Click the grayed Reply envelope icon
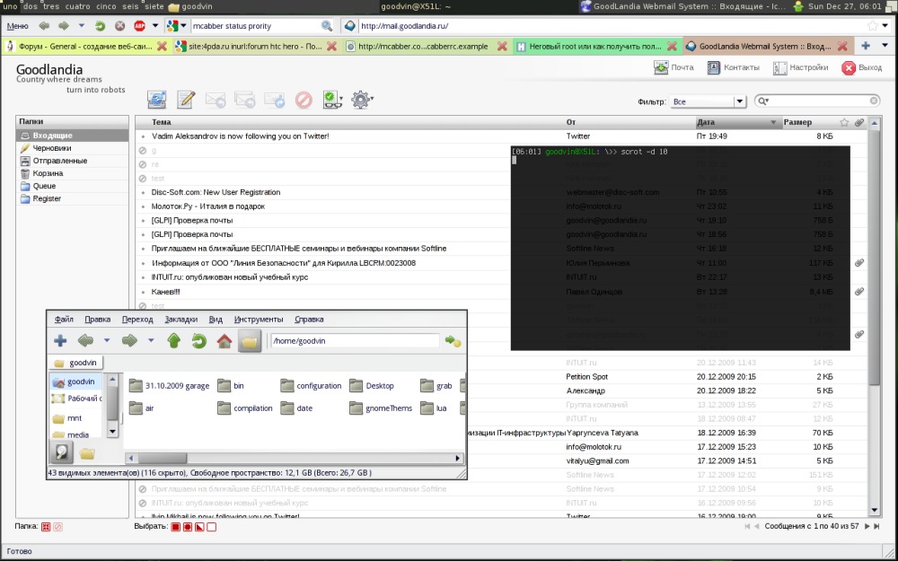 click(216, 100)
